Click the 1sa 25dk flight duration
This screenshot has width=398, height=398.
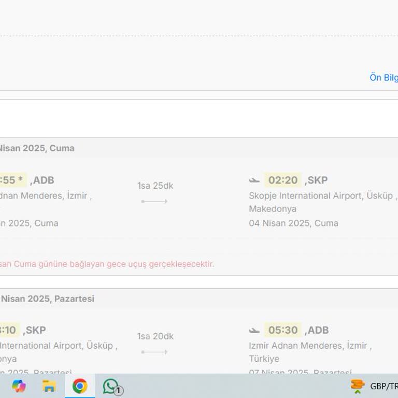click(155, 186)
